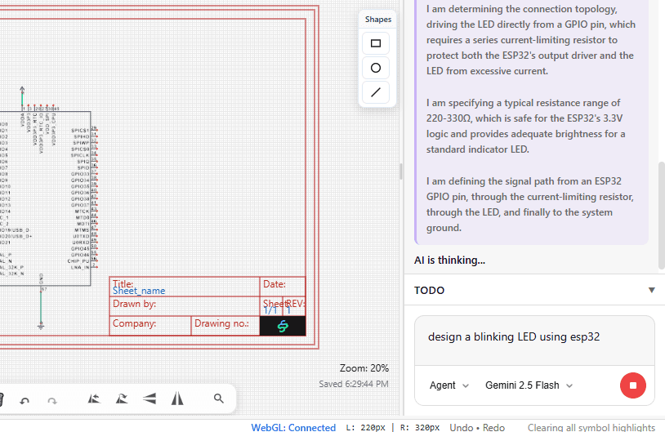Click the trash delete icon
Image resolution: width=665 pixels, height=432 pixels.
[x=2, y=399]
